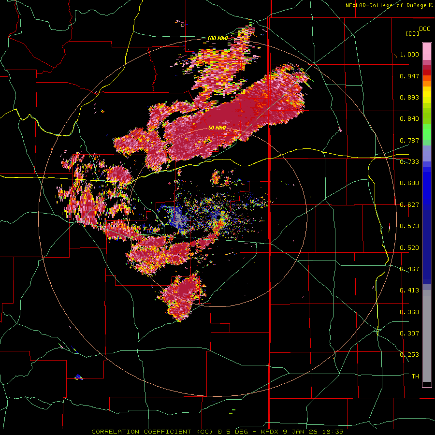The width and height of the screenshot is (435, 435).
Task: Select the 0.947 color scale value
Action: pyautogui.click(x=409, y=76)
